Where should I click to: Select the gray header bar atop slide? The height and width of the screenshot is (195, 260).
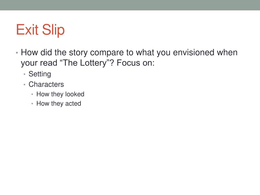130,5
